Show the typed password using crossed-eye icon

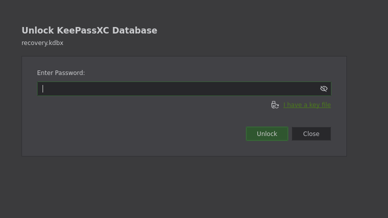point(324,88)
